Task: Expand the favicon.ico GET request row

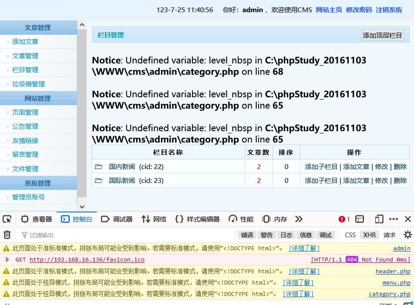Action: coord(7,260)
